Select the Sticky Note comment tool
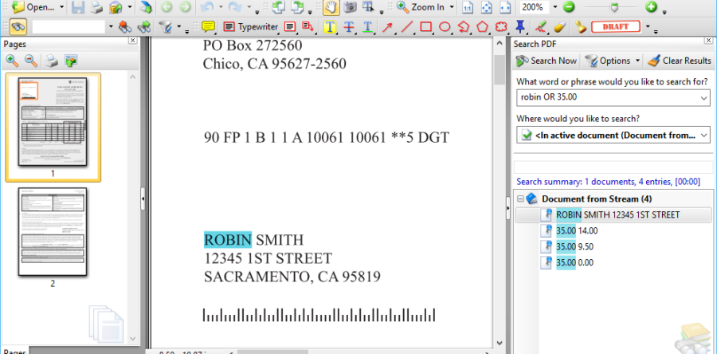 pyautogui.click(x=208, y=27)
